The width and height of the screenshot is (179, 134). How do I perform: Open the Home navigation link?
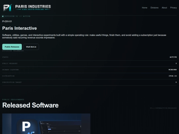[145, 8]
